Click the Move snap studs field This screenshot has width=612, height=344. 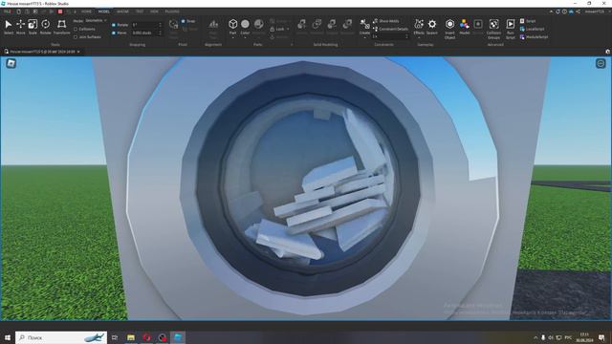[146, 32]
